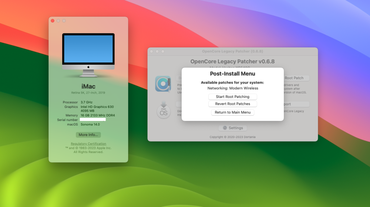Click 'Available patches for your system:' label
The image size is (370, 207).
tap(232, 82)
